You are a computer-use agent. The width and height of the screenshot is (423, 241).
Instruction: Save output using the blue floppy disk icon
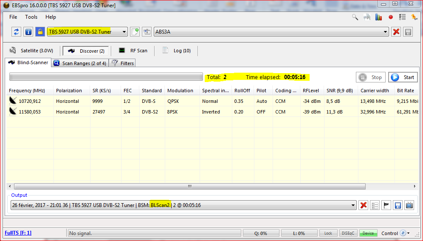(398, 205)
